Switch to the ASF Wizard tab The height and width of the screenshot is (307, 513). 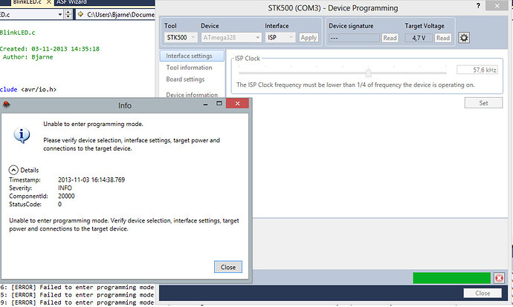click(71, 2)
